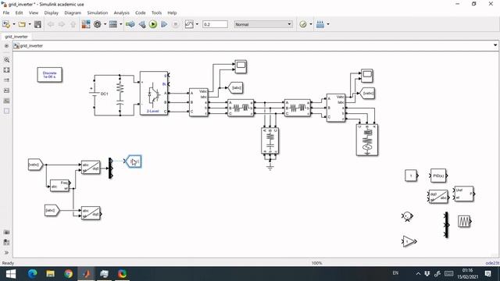The image size is (500, 281).
Task: Expand the Data Inspector dropdown arrow
Action: point(197,24)
